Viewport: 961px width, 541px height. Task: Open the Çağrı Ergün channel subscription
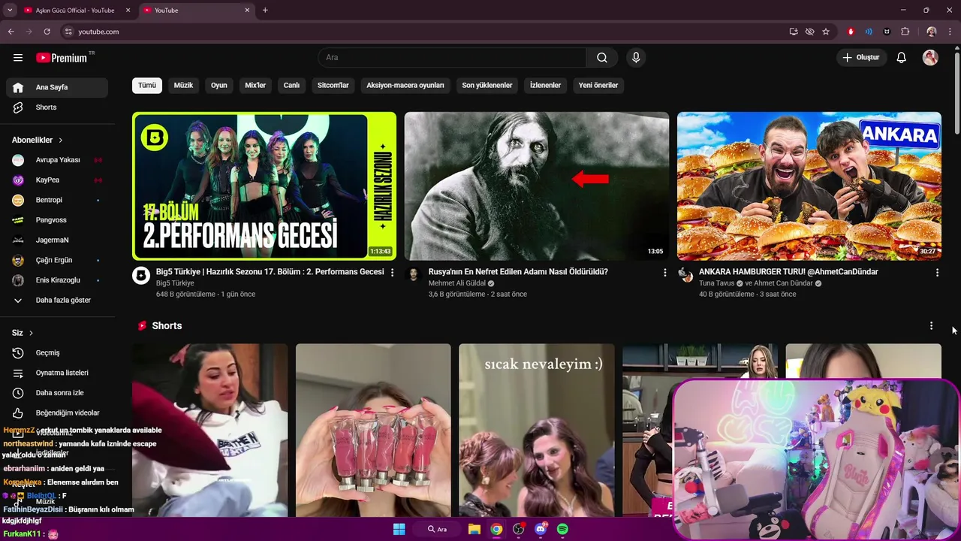coord(57,260)
